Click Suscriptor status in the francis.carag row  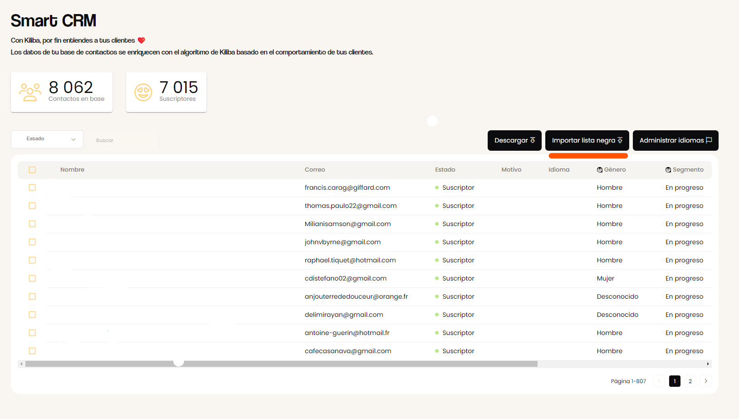[x=458, y=187]
